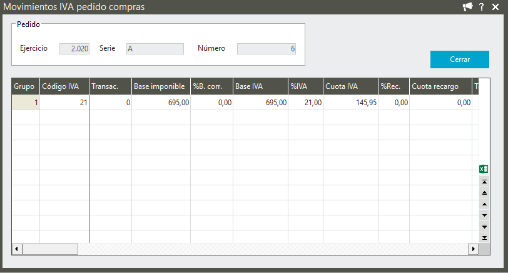This screenshot has width=508, height=273.
Task: Open help with the question mark icon
Action: (482, 6)
